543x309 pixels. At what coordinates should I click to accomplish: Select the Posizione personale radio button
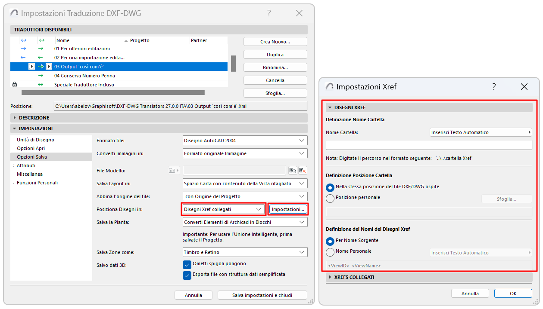[330, 198]
